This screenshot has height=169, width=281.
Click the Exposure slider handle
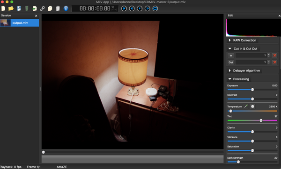tap(252, 90)
